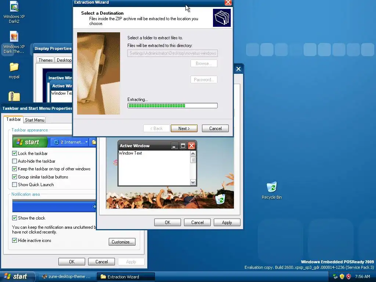Switch to the Start Menu tab
This screenshot has height=282, width=376.
click(35, 120)
